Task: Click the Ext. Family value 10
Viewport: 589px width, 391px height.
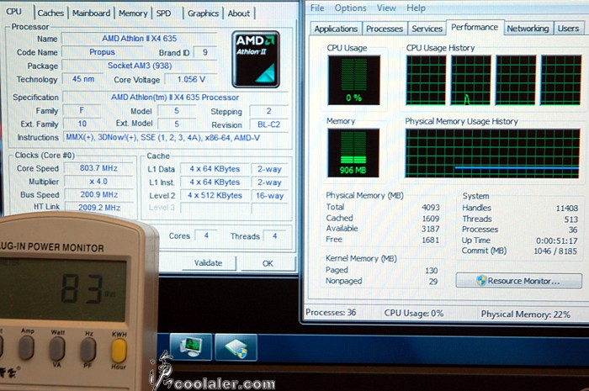Action: pyautogui.click(x=82, y=124)
